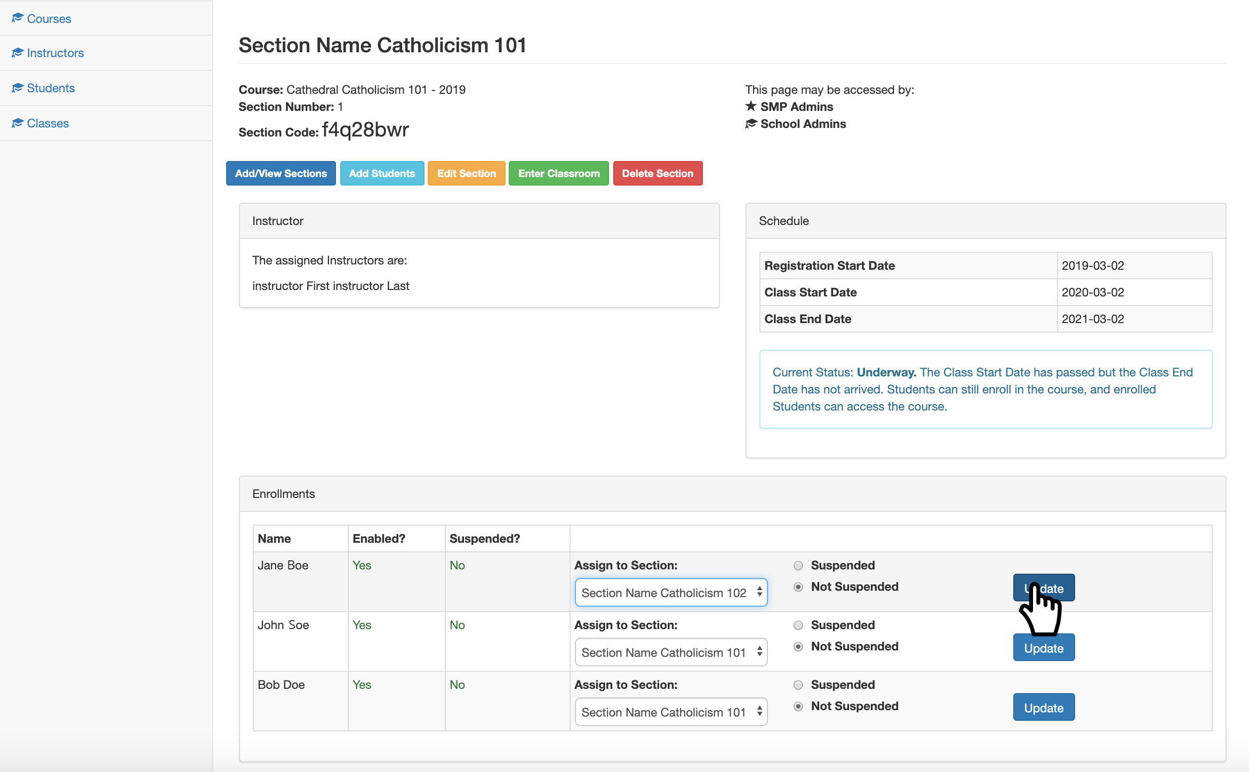Click the graduation cap icon beside Students
This screenshot has width=1249, height=772.
pos(18,87)
